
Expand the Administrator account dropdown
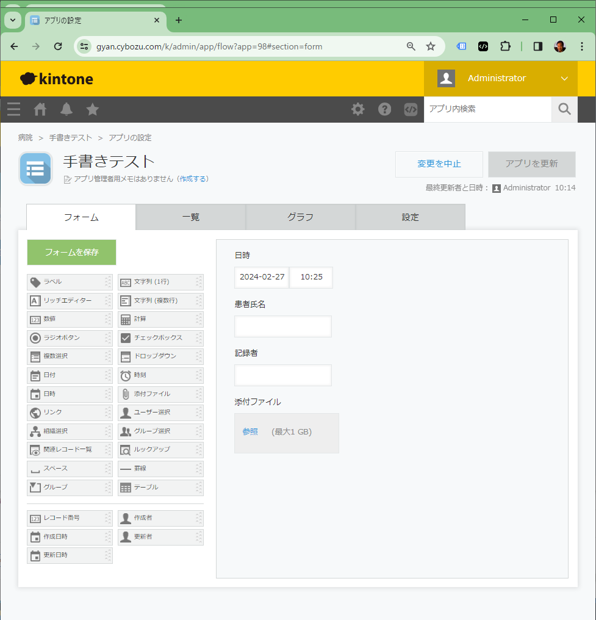[x=564, y=78]
